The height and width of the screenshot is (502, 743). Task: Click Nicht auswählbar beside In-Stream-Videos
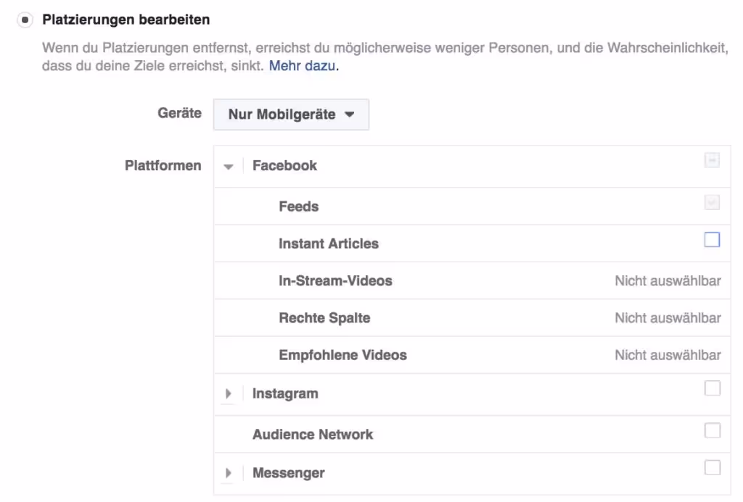[668, 281]
